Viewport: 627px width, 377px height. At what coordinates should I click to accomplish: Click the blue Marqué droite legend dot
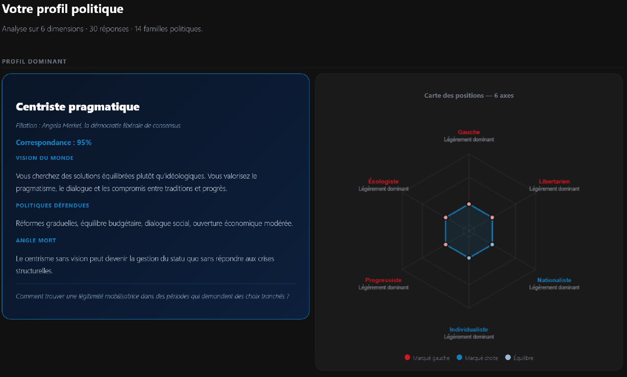point(459,358)
